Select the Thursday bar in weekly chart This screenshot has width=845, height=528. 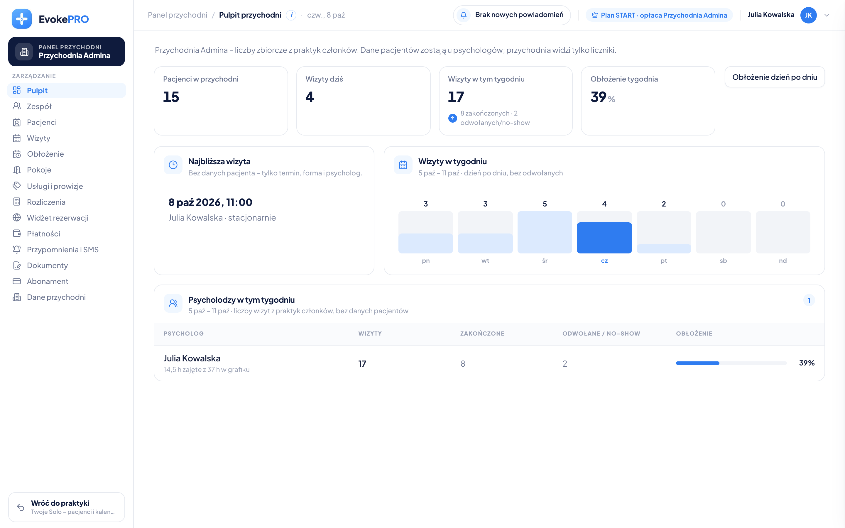tap(604, 232)
